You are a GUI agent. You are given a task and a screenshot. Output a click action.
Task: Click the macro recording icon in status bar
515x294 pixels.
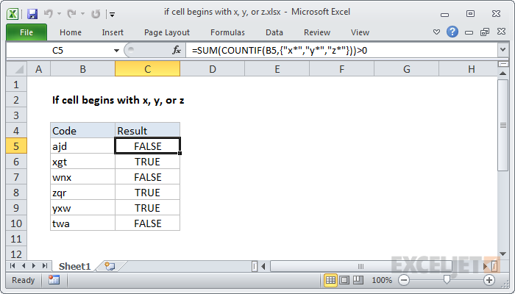point(54,280)
